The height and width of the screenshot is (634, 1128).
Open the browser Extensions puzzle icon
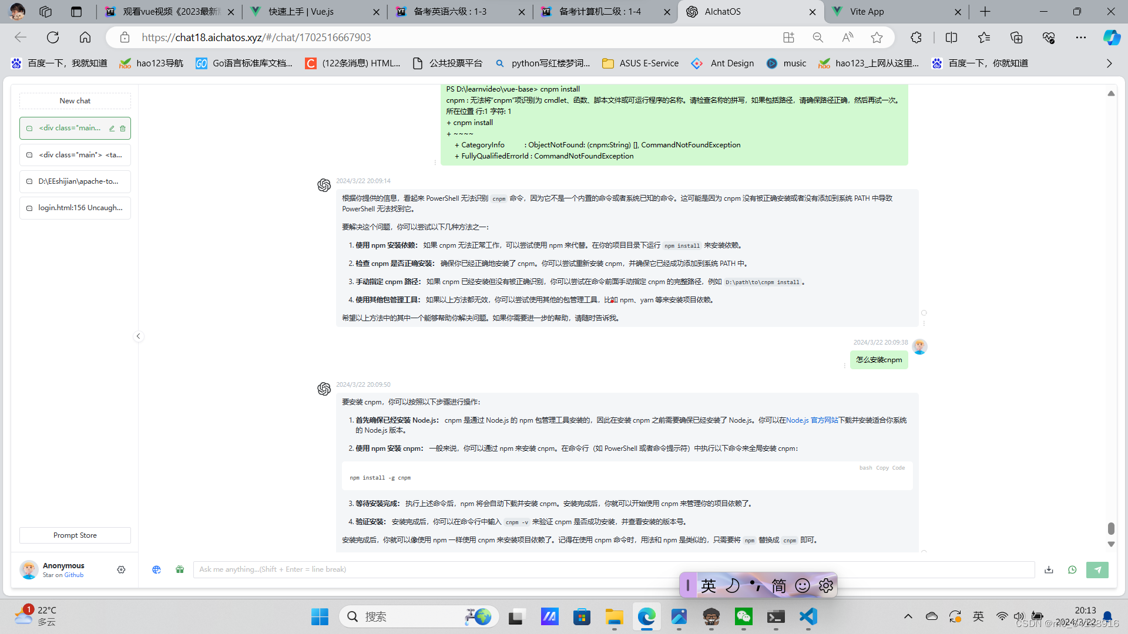(916, 38)
